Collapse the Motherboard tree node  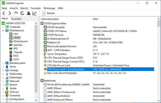[3, 31]
